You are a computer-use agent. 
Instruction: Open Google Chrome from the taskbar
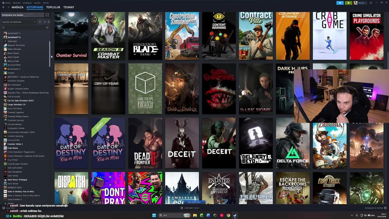(228, 215)
